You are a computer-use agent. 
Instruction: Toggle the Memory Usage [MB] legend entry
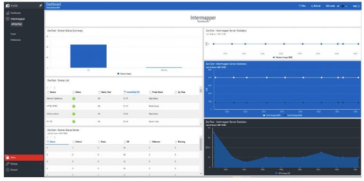282,57
